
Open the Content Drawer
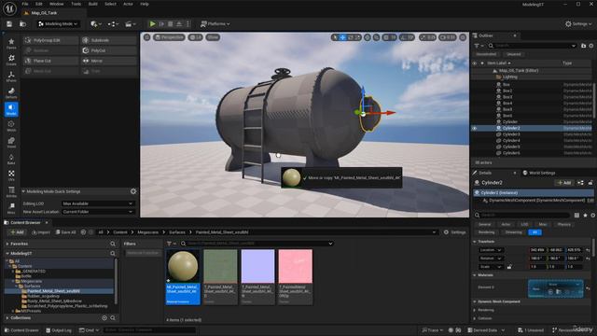coord(21,329)
